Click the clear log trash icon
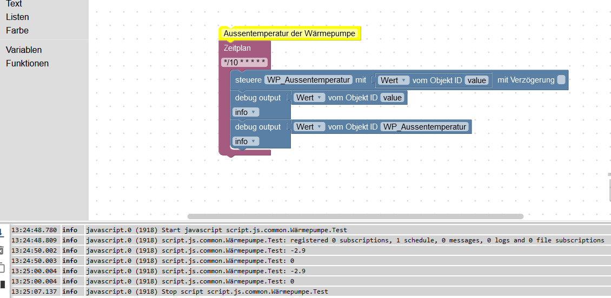Viewport: 611px width, 298px height. [x=2, y=250]
